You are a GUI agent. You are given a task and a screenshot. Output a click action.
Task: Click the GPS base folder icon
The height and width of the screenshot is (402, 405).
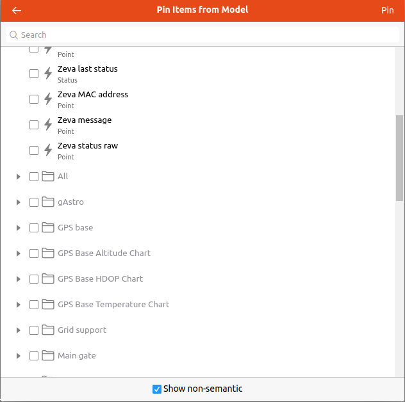48,228
